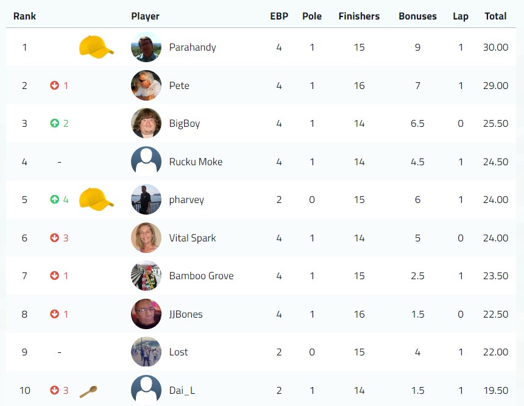Sort by the Rank column header
The image size is (524, 406).
[x=24, y=16]
